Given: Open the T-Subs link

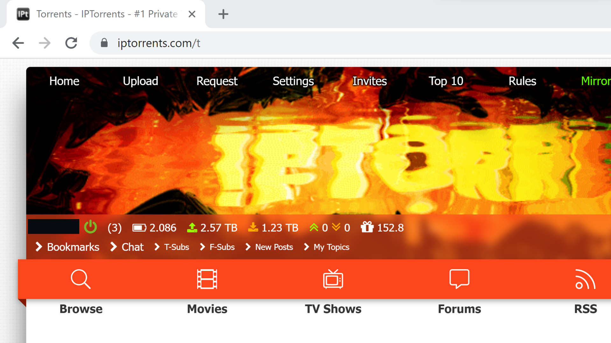Looking at the screenshot, I should pyautogui.click(x=177, y=247).
